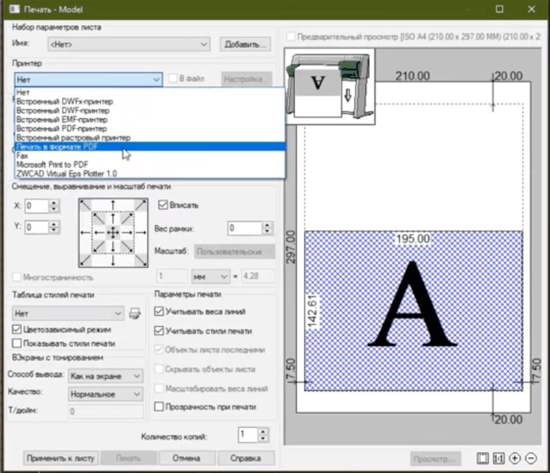Click the zoom in plus icon
The image size is (550, 473).
coord(515,459)
